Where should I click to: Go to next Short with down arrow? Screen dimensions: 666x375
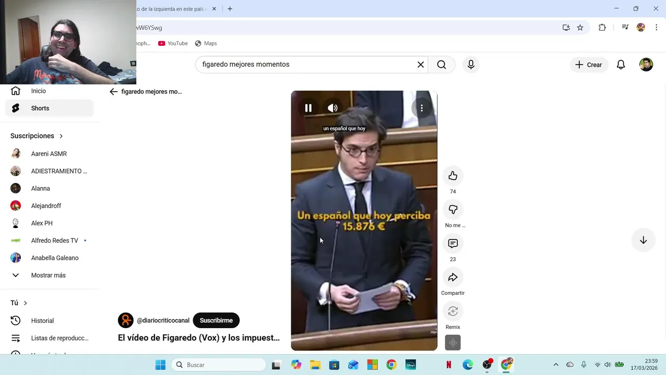point(643,240)
